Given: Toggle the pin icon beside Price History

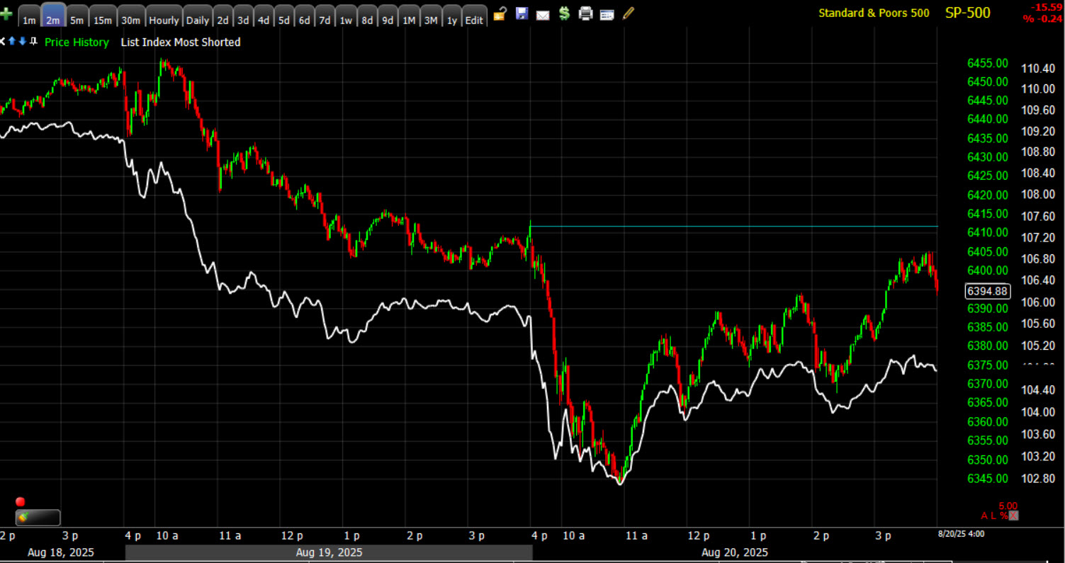Looking at the screenshot, I should (33, 42).
